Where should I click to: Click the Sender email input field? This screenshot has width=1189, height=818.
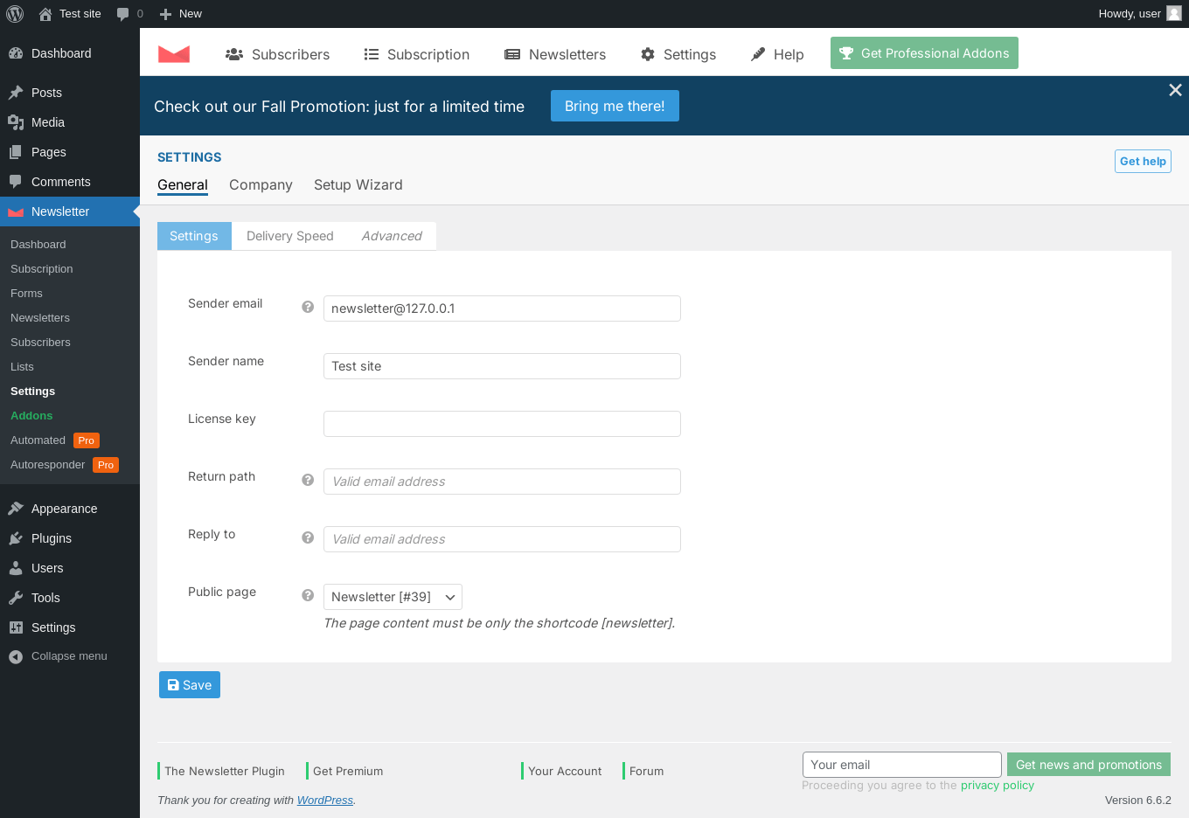click(x=502, y=308)
